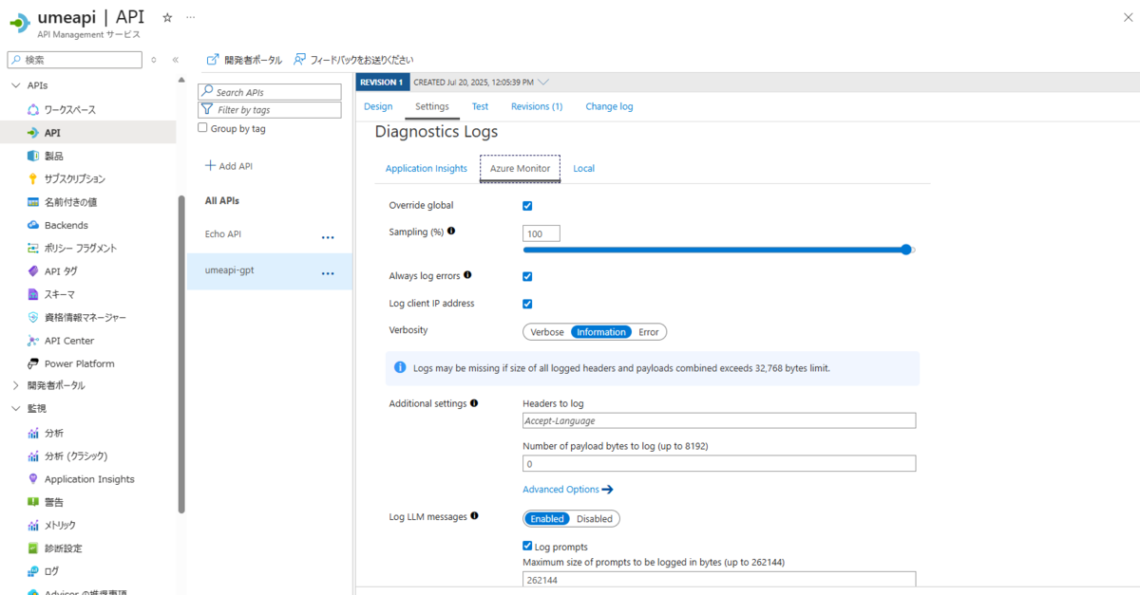Viewport: 1140px width, 595px height.
Task: Toggle Log client IP address checkbox
Action: pyautogui.click(x=527, y=305)
